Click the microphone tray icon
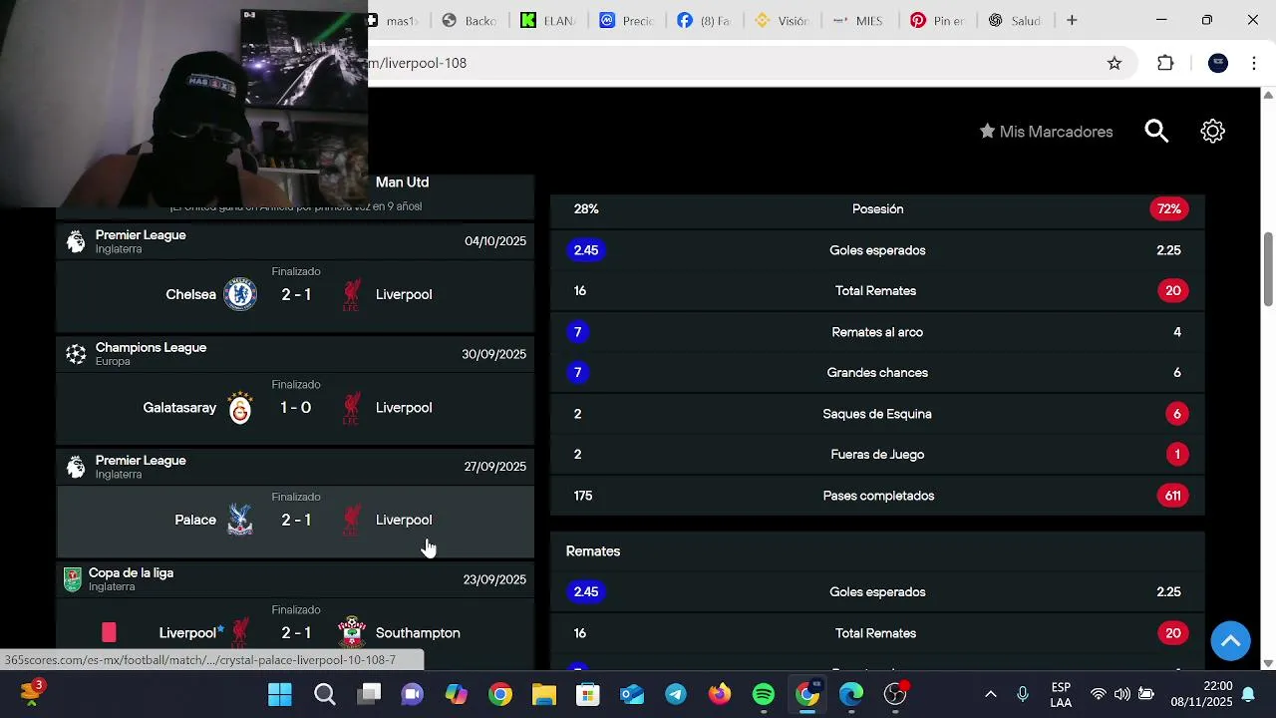1276x718 pixels. click(1022, 694)
